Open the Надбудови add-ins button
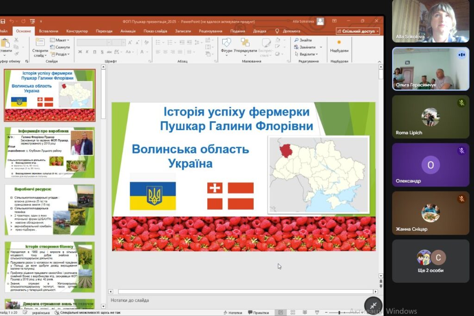The width and height of the screenshot is (474, 316). [339, 46]
